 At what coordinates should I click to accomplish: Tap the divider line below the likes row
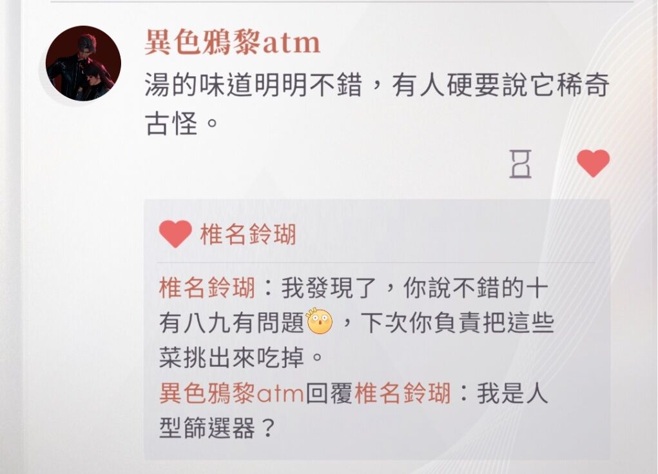(x=376, y=263)
